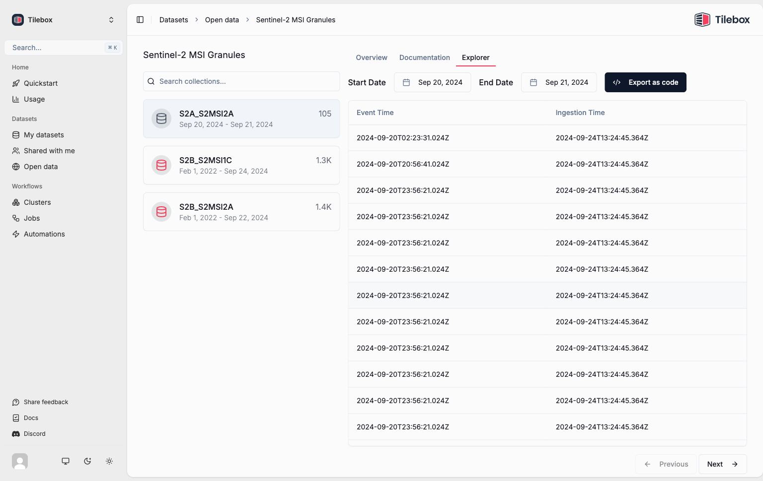Switch to system theme monitor icon
The image size is (763, 481).
click(66, 461)
